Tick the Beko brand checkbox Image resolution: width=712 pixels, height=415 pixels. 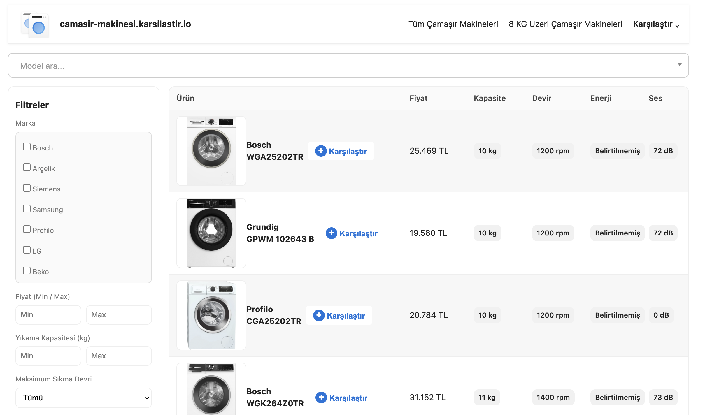pos(27,271)
